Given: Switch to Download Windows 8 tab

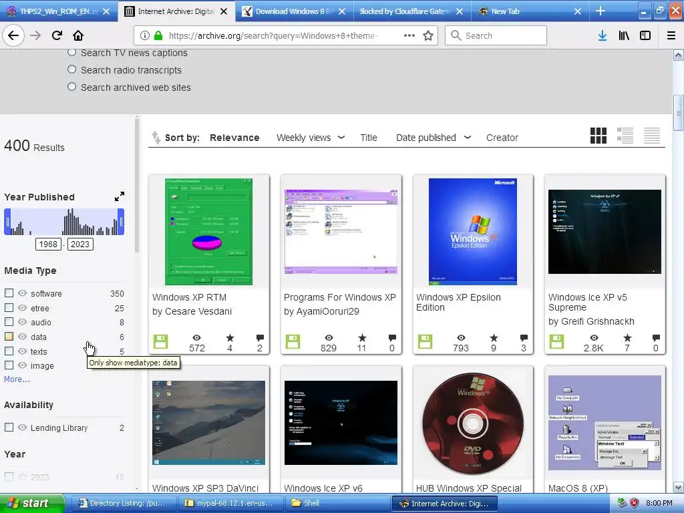Looking at the screenshot, I should 294,11.
